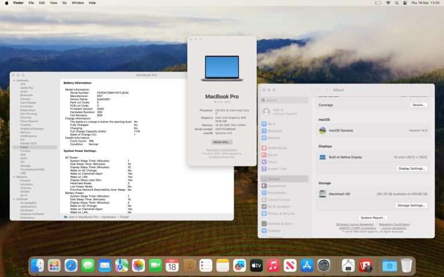Open the Downloads folder in the Dock

(x=390, y=265)
